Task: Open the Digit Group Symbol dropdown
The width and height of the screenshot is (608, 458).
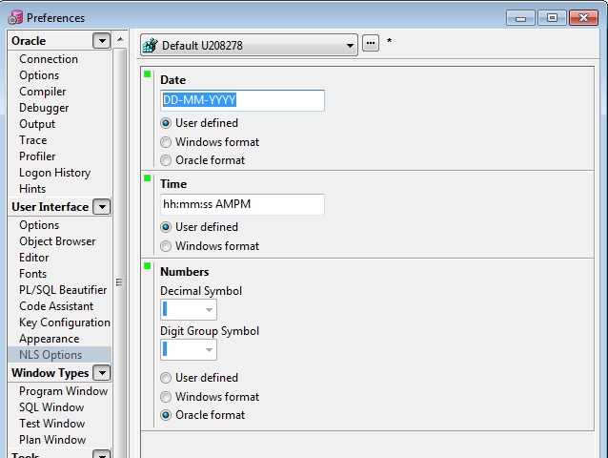Action: coord(208,349)
